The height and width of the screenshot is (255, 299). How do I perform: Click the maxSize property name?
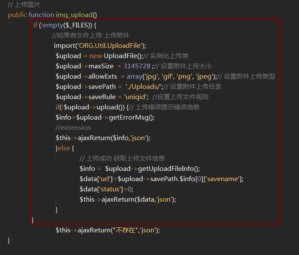coord(101,66)
